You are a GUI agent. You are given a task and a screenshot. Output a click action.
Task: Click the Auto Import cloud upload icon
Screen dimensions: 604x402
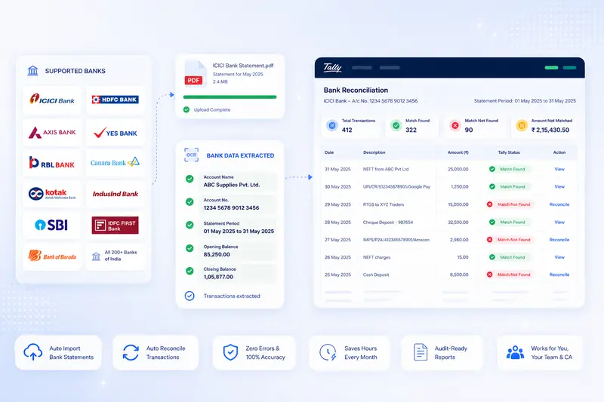tap(33, 352)
